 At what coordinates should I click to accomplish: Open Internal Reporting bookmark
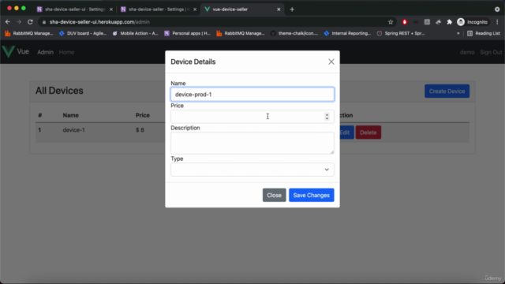point(347,33)
